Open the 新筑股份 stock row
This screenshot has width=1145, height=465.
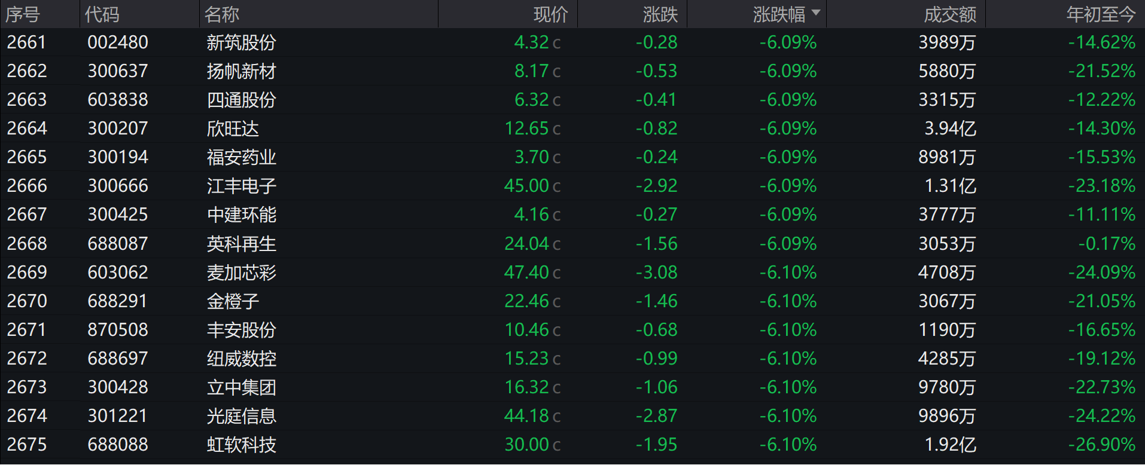241,42
